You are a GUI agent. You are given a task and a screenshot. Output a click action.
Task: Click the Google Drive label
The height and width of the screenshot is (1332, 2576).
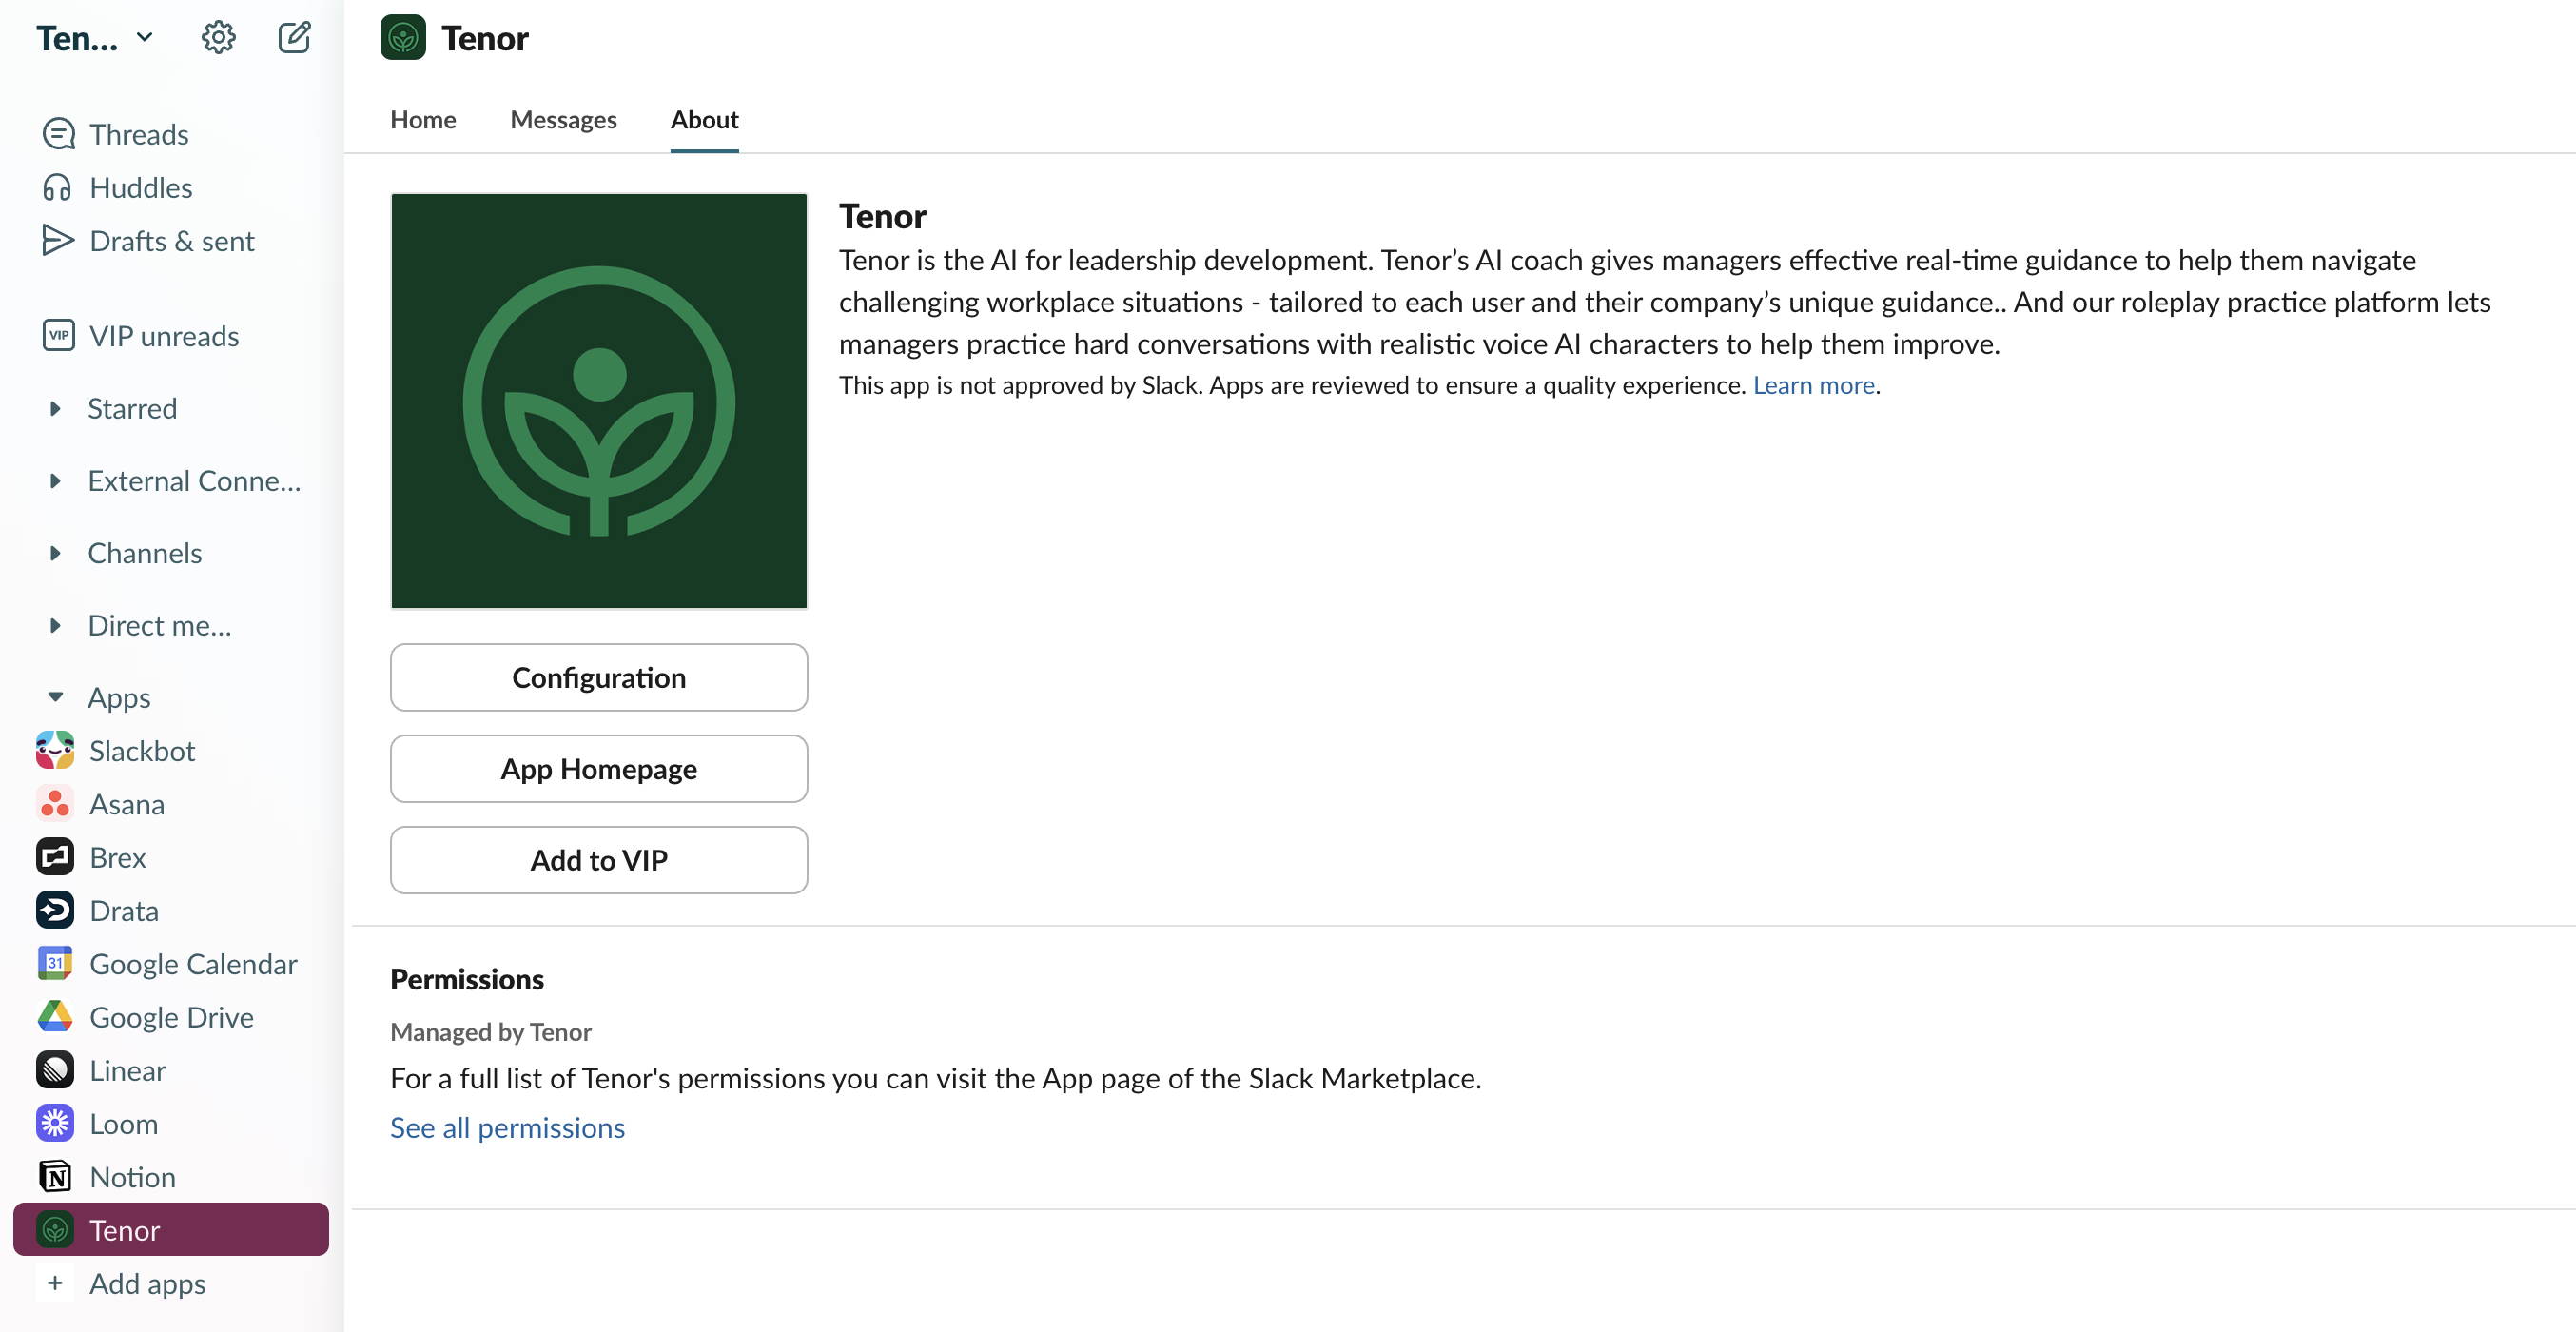click(172, 1017)
